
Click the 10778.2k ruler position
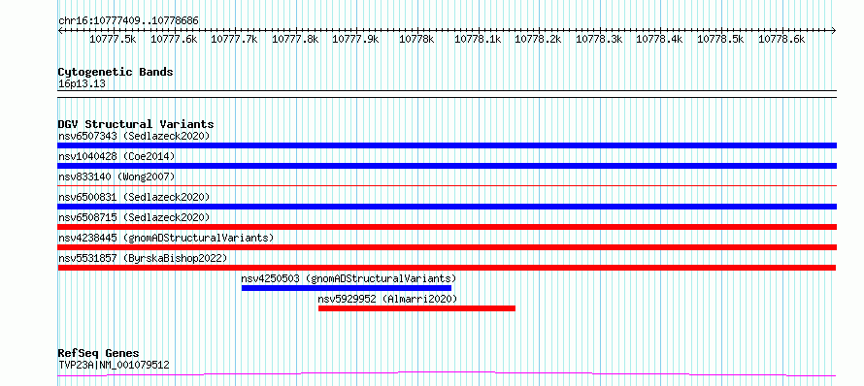point(539,39)
